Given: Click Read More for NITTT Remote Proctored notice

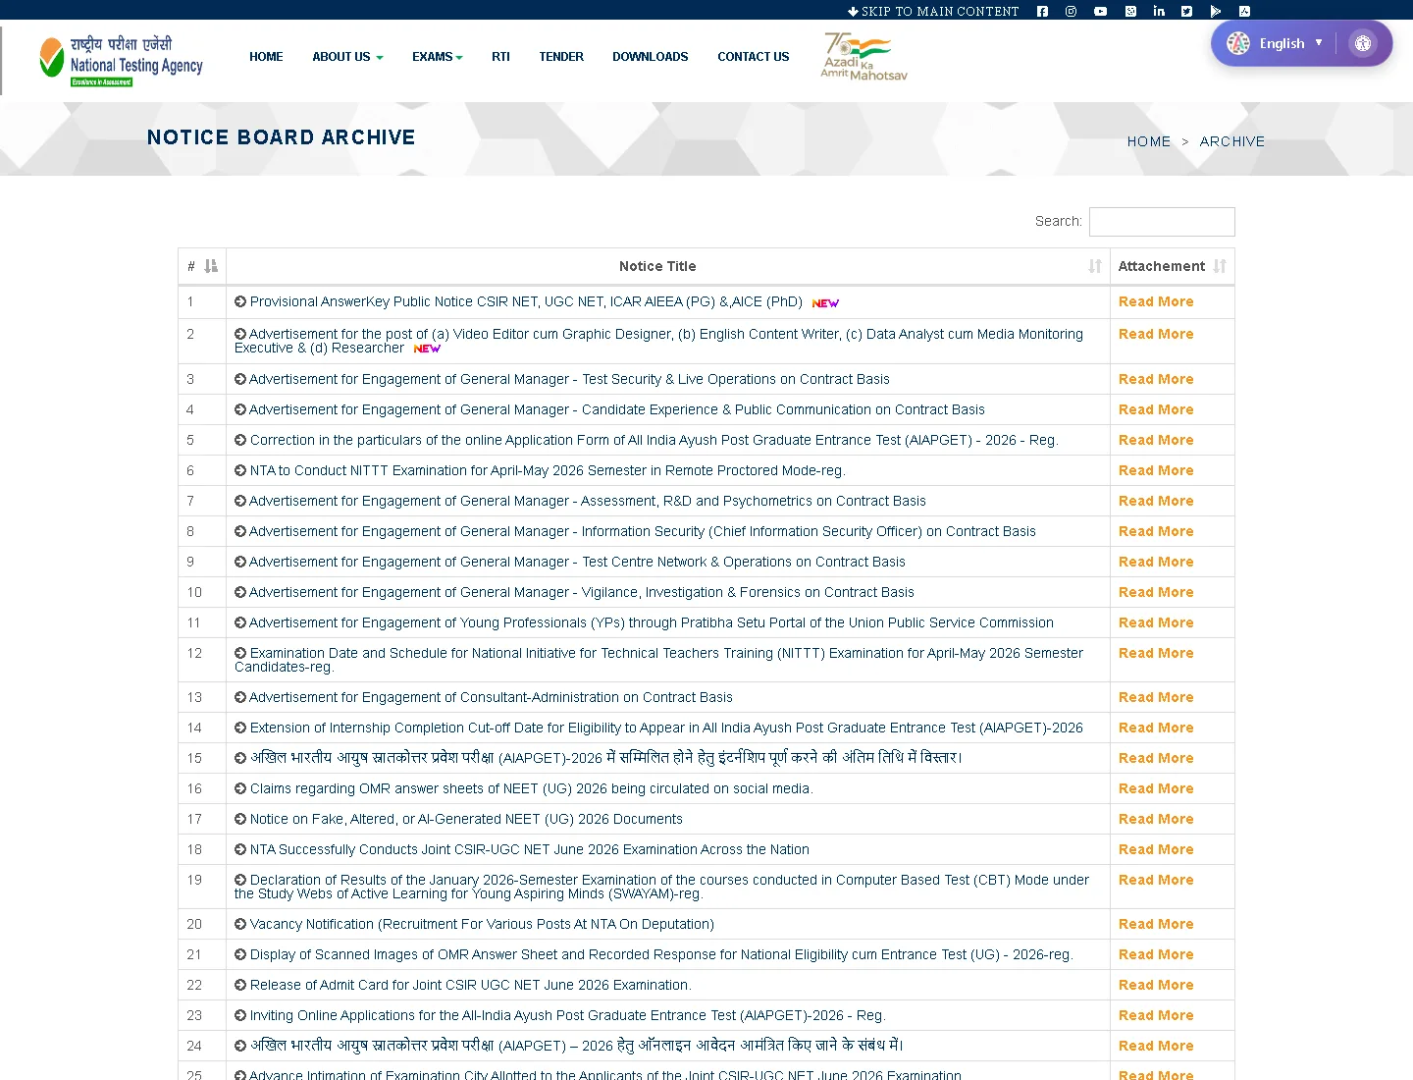Looking at the screenshot, I should (1156, 471).
